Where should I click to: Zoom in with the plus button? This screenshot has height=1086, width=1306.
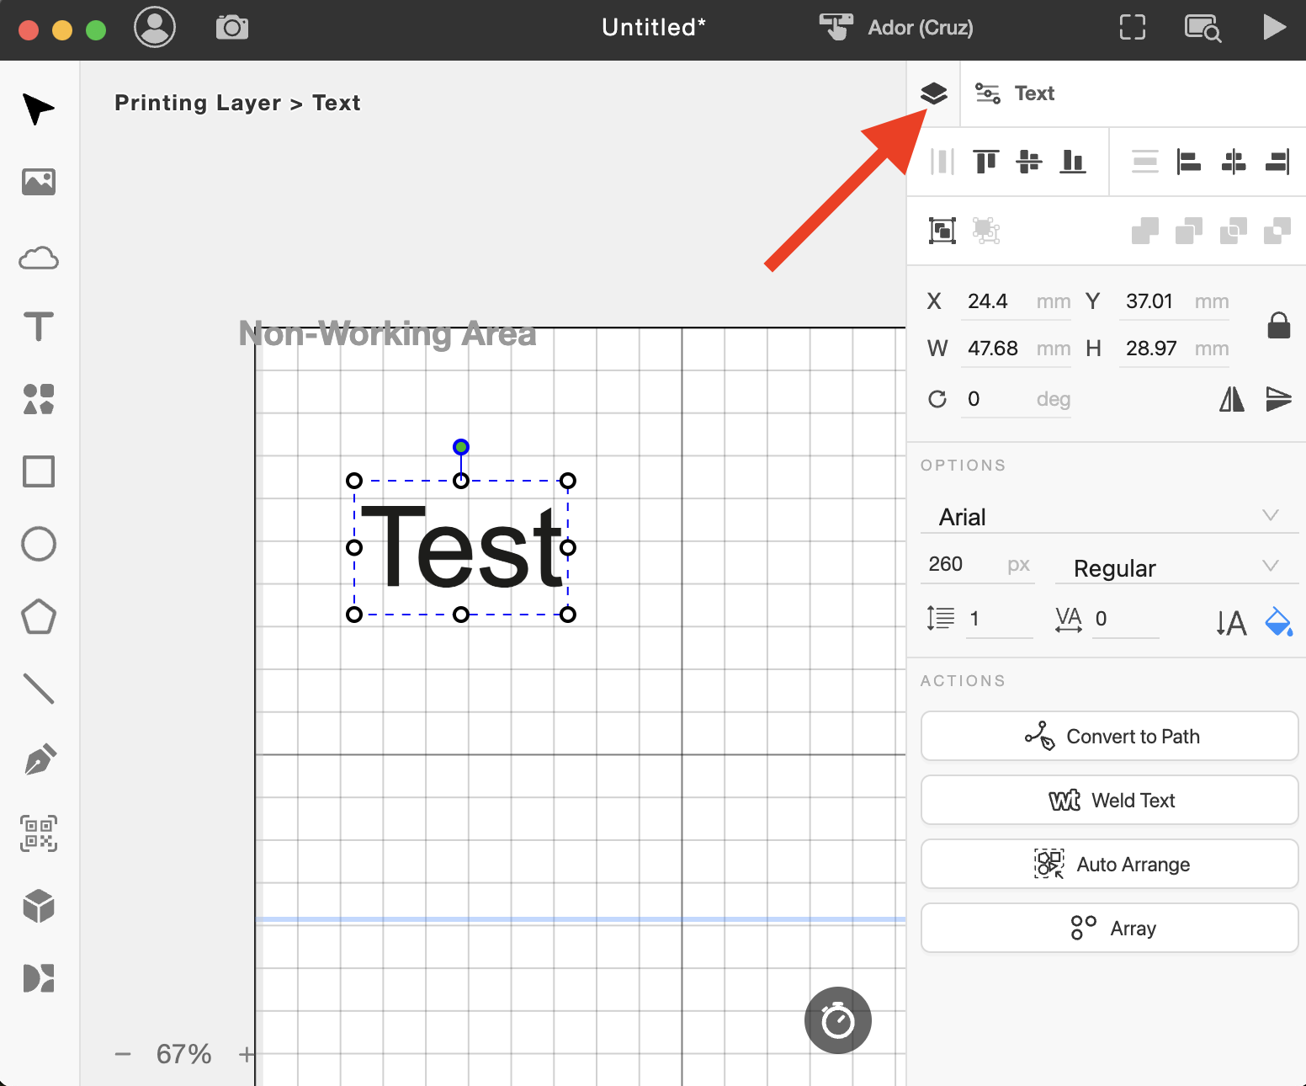[x=246, y=1054]
